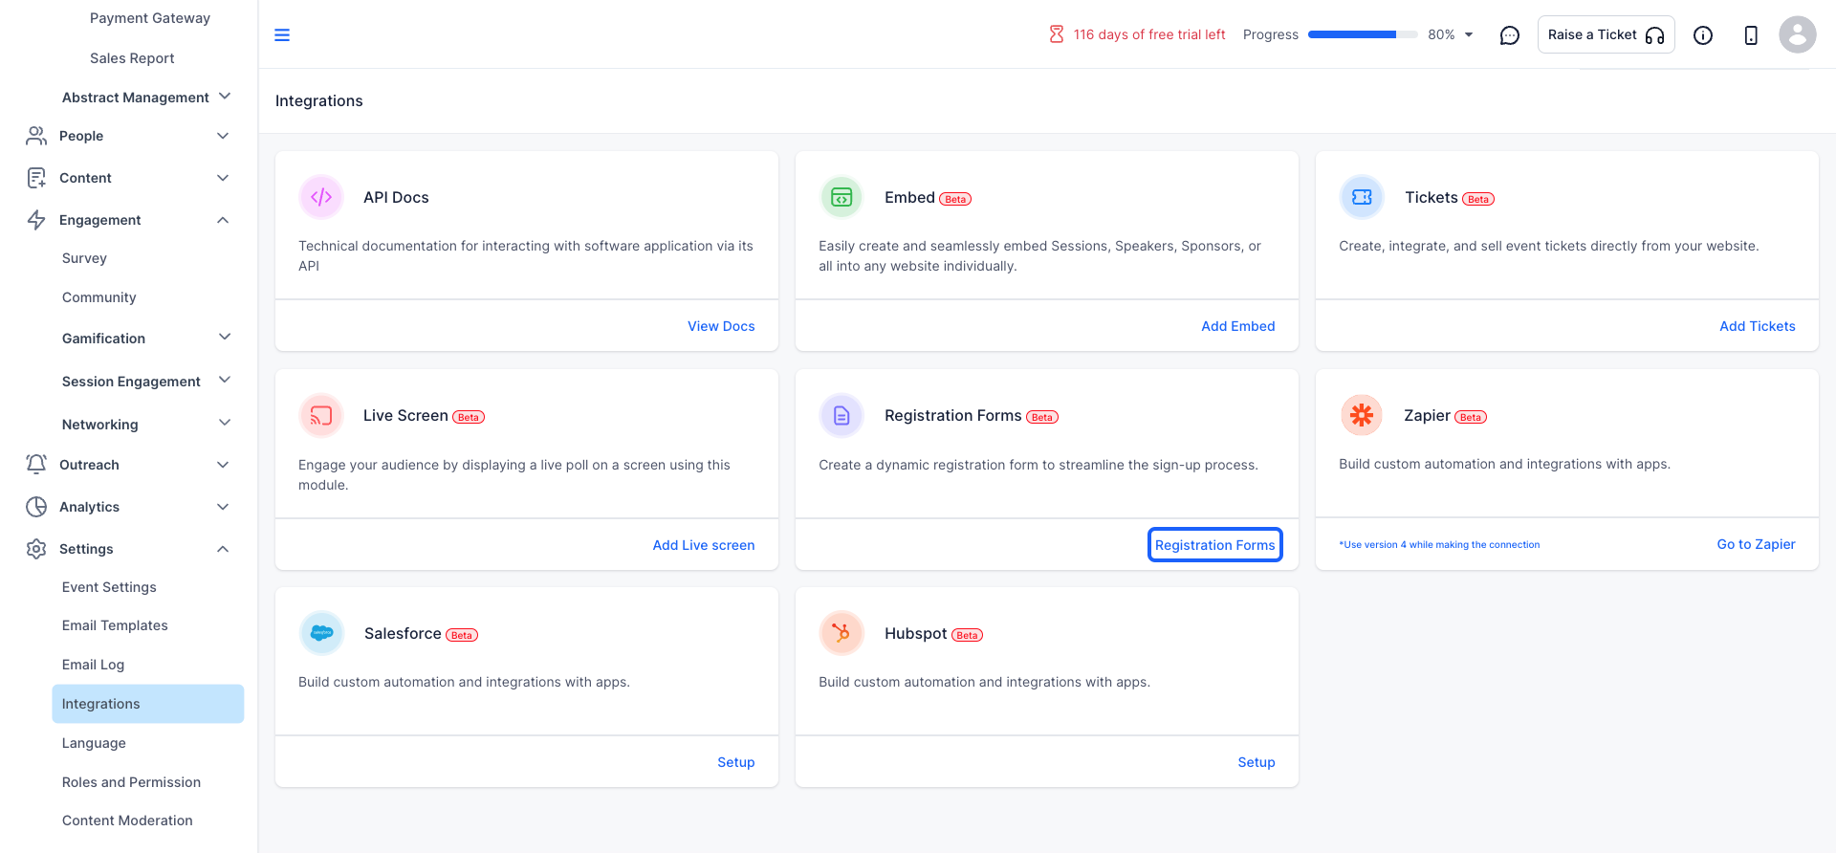Click the Live Screen cast icon

click(321, 415)
